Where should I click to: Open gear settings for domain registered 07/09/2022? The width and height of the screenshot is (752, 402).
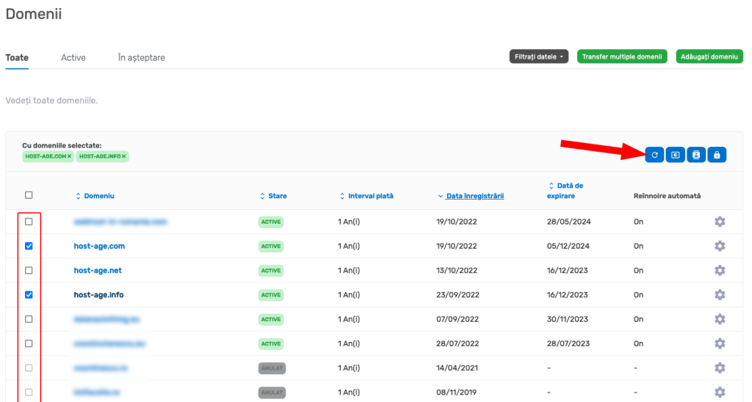coord(720,319)
